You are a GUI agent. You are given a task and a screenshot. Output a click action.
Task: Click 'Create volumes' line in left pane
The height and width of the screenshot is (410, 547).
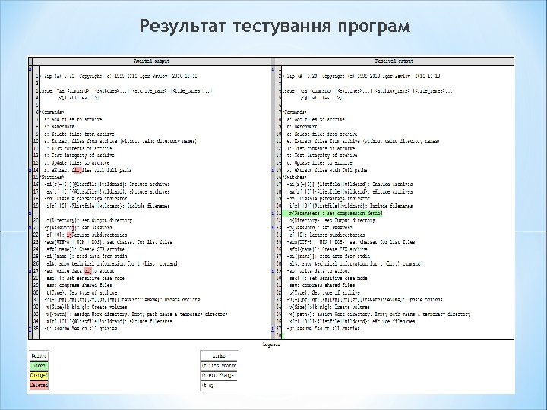[x=86, y=307]
